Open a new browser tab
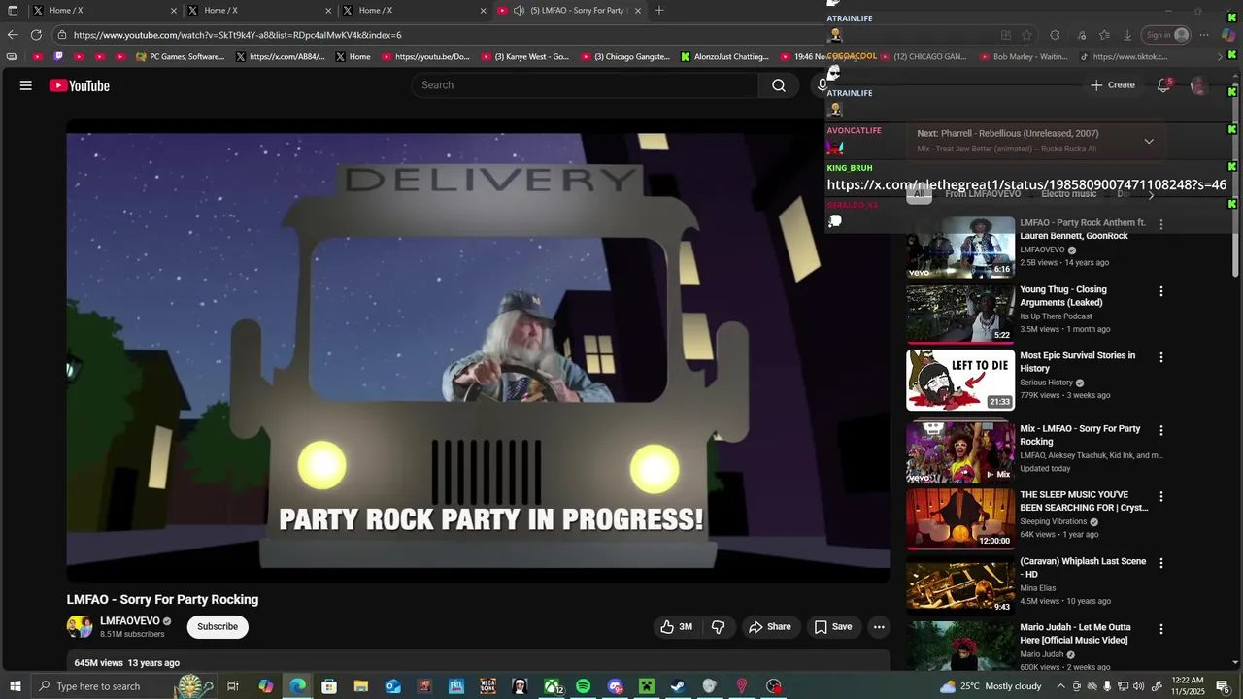Screen dimensions: 1243x699 click(659, 11)
